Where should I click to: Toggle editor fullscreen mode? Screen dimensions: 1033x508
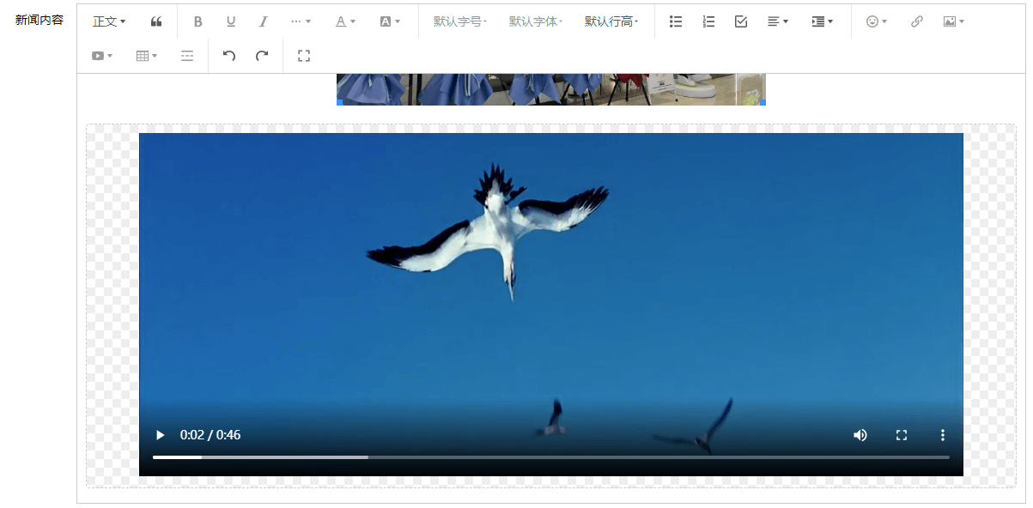[303, 56]
